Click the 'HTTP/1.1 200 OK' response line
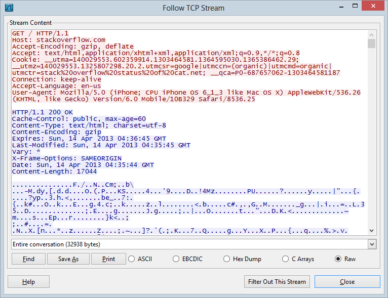 43,112
